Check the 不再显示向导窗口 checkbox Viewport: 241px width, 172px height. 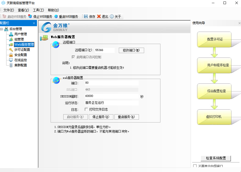(195, 166)
